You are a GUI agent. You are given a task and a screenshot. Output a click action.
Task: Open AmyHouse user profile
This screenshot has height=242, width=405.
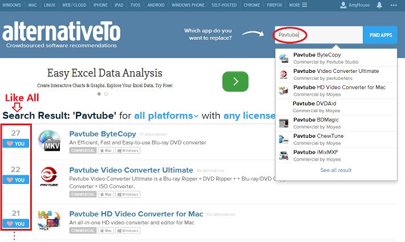coord(355,5)
